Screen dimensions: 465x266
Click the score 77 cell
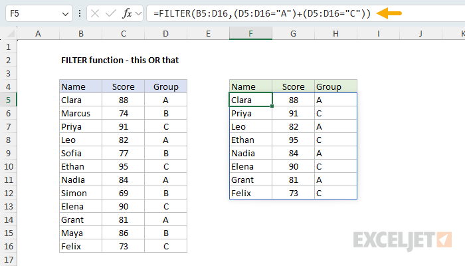[124, 153]
